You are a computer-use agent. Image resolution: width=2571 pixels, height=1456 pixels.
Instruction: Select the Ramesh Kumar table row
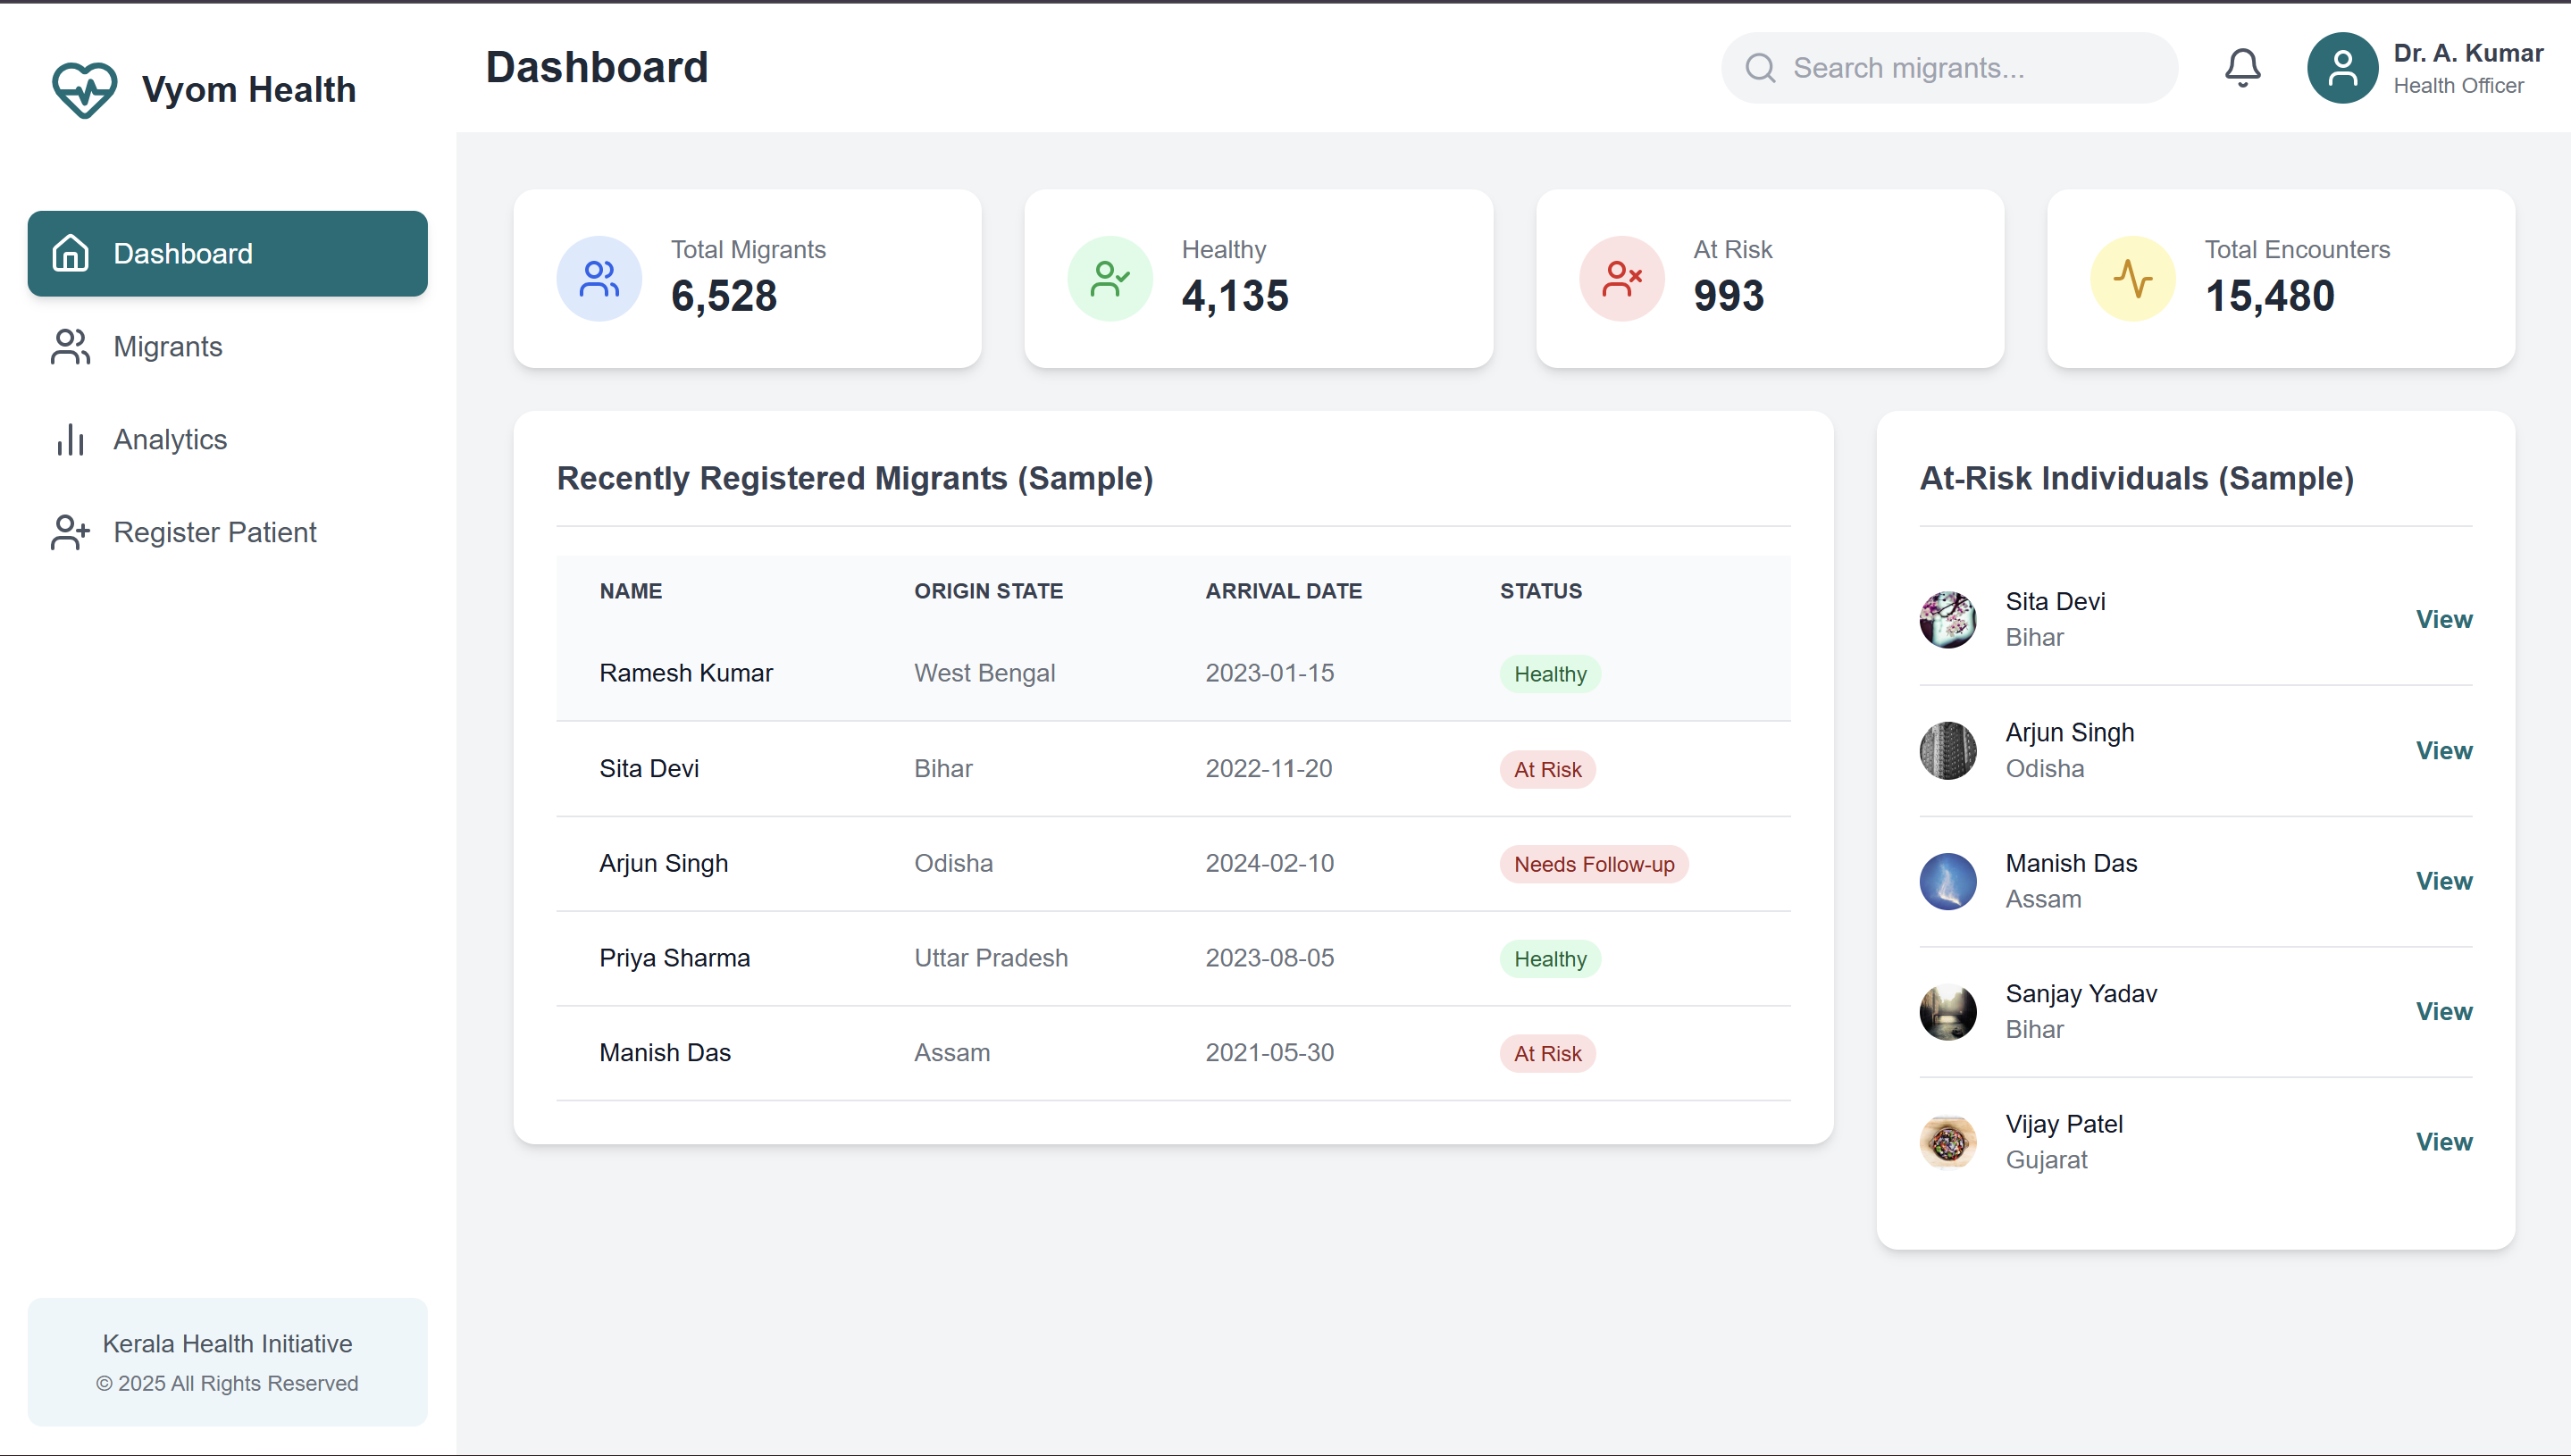click(x=1173, y=674)
